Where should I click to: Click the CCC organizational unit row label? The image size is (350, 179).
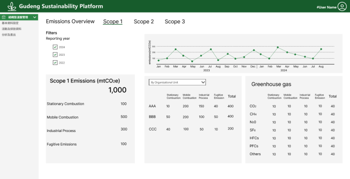click(x=153, y=129)
